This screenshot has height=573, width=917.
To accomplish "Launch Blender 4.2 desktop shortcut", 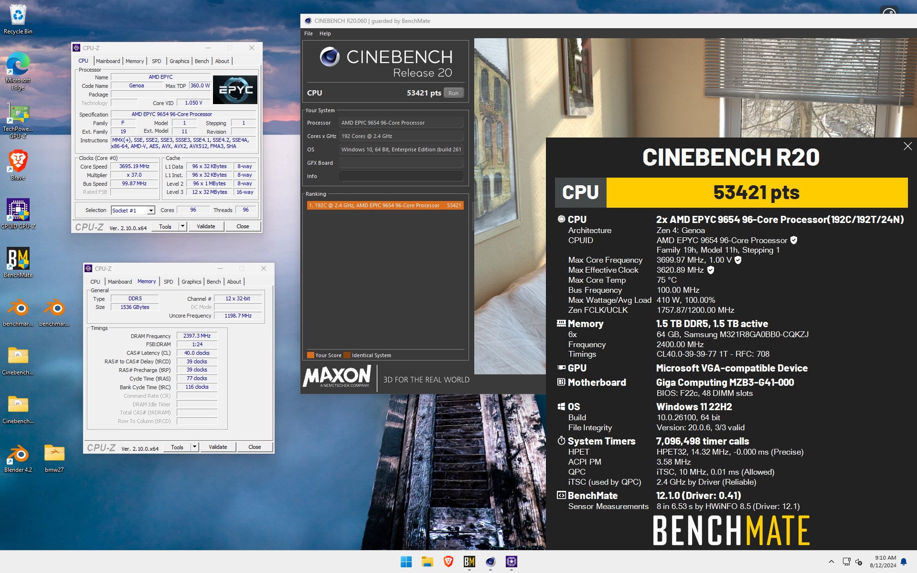I will 18,458.
